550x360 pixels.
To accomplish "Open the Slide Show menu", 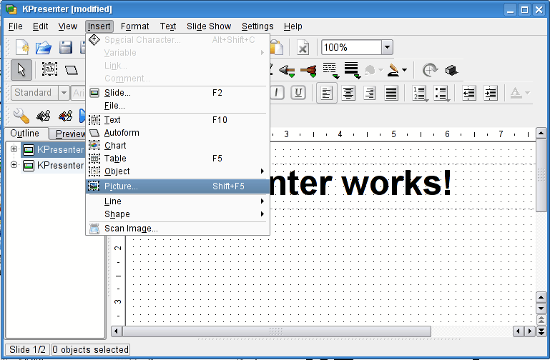I will click(209, 26).
